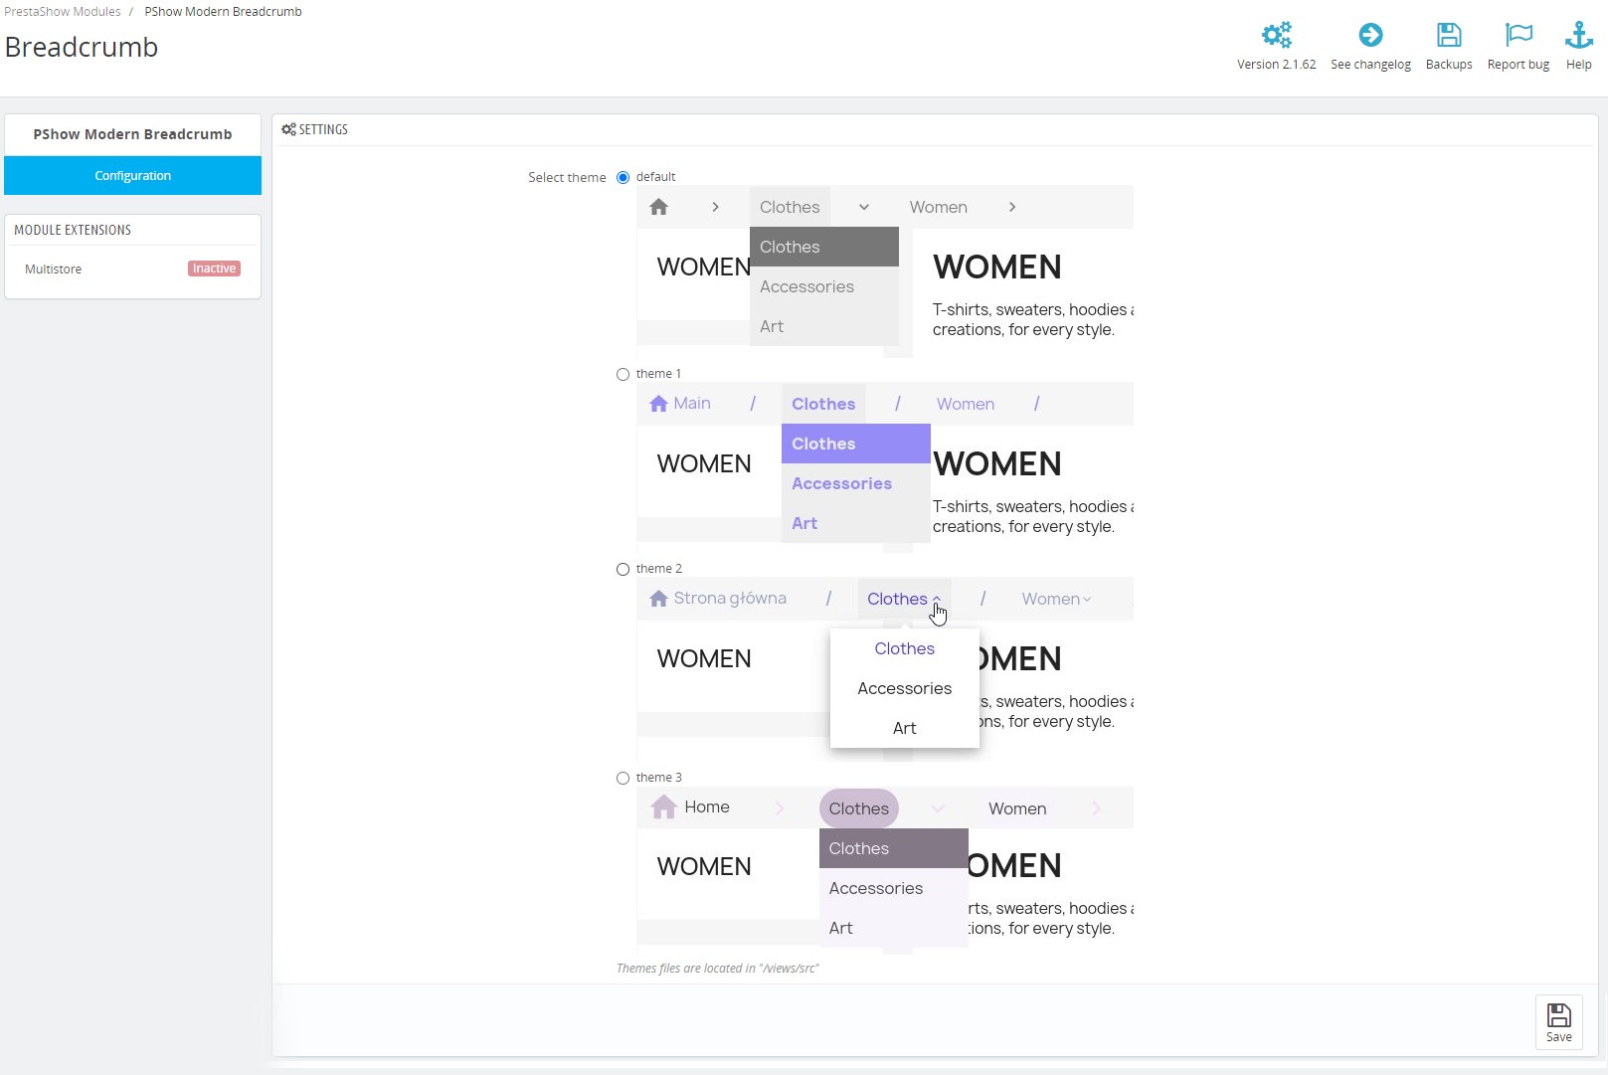
Task: Open Backups floppy disk icon
Action: coord(1449,35)
